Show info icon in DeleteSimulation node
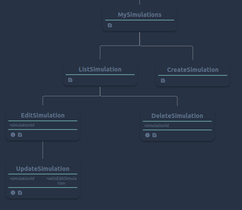 [147, 135]
